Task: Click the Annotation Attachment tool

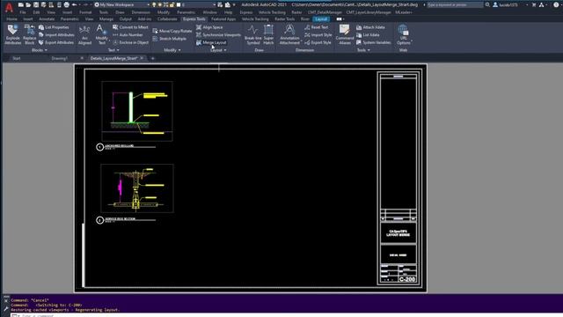Action: [289, 34]
